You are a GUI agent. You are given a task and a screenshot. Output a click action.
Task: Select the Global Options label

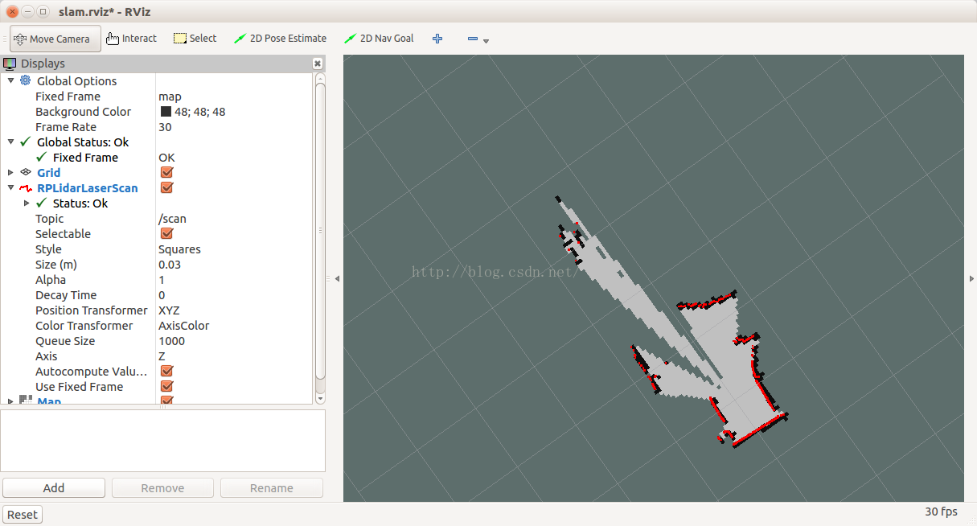click(76, 80)
